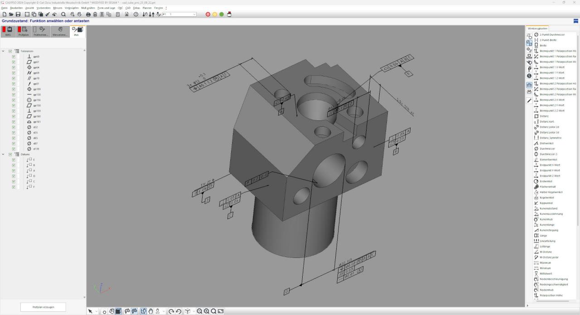Open the probe selection dropdown in toolbar
The image size is (580, 315).
[194, 14]
